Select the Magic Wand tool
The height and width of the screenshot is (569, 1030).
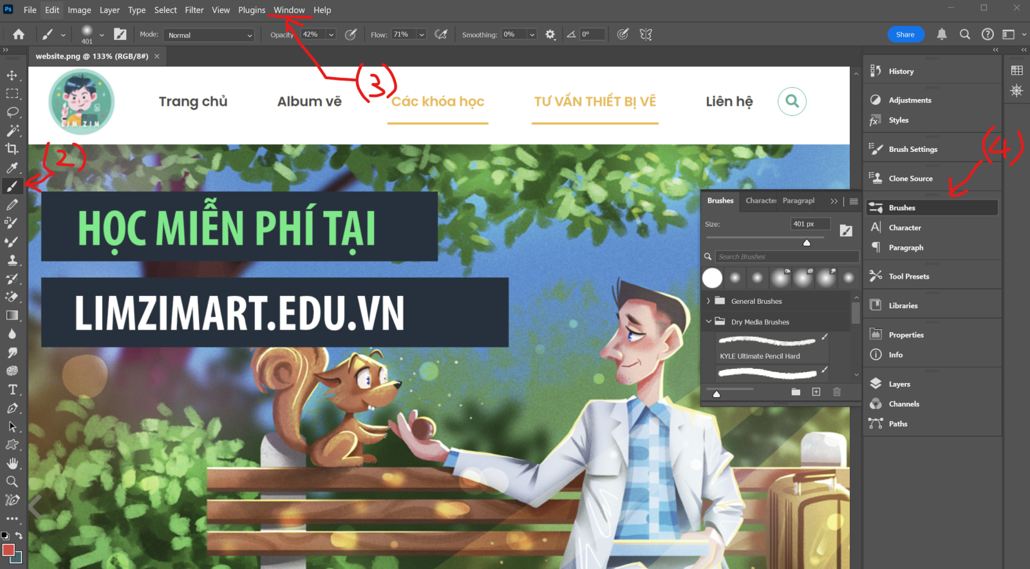click(x=12, y=131)
